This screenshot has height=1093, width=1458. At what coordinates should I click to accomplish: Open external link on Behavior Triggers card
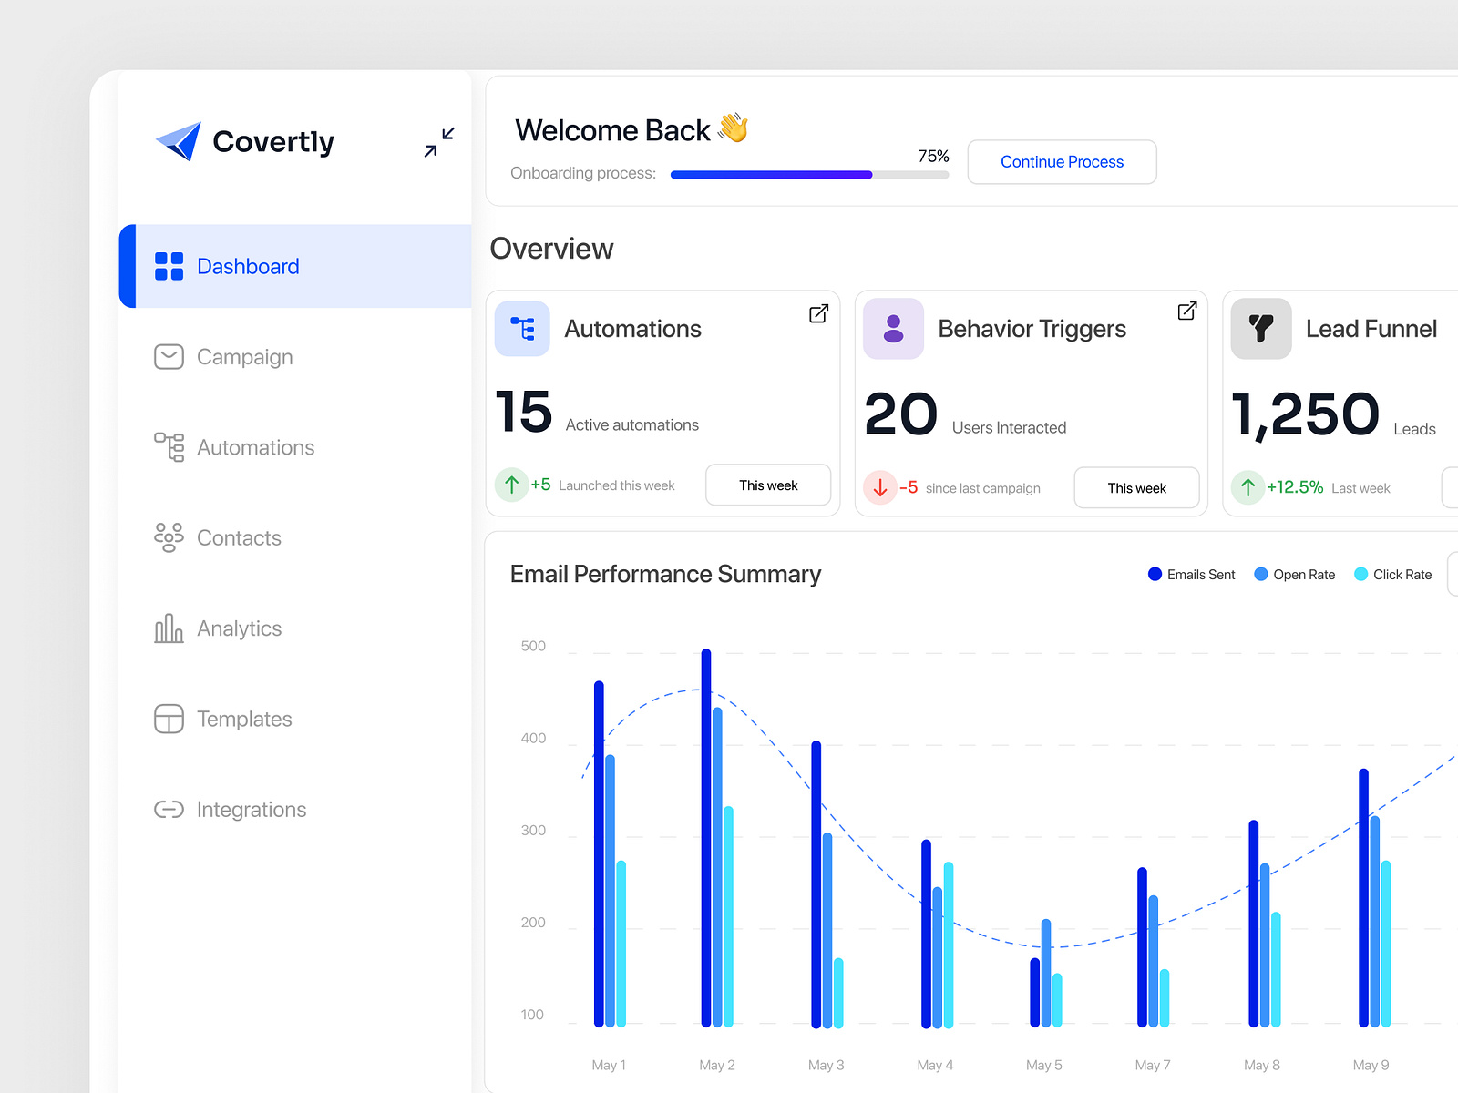1186,311
